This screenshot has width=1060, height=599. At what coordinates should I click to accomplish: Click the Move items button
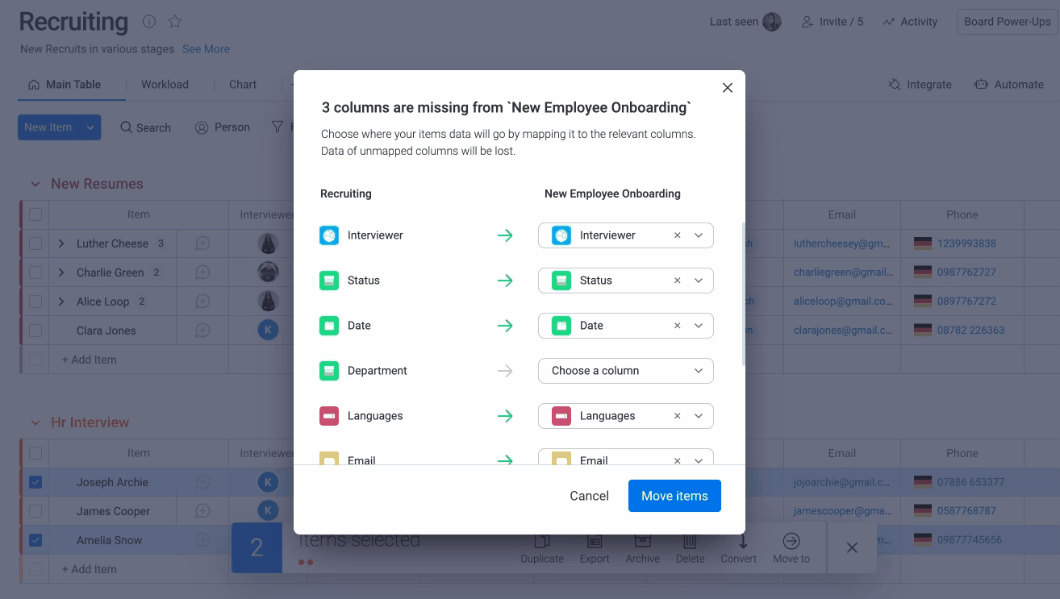(x=674, y=496)
